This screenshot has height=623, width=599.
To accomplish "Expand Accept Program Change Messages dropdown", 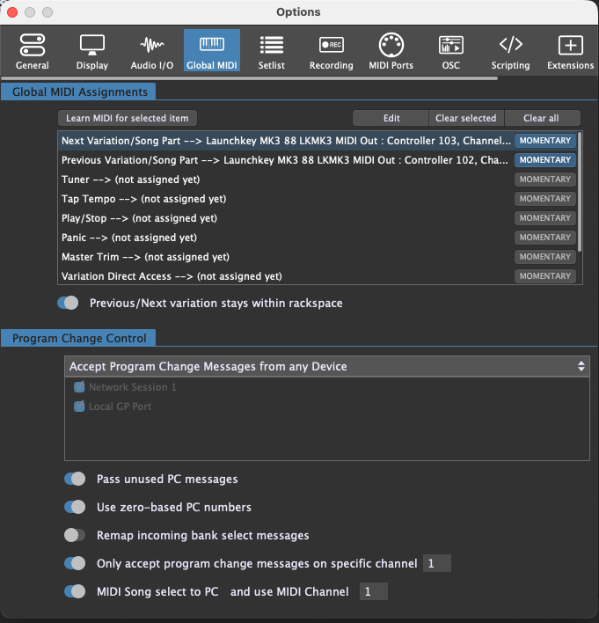I will 327,366.
